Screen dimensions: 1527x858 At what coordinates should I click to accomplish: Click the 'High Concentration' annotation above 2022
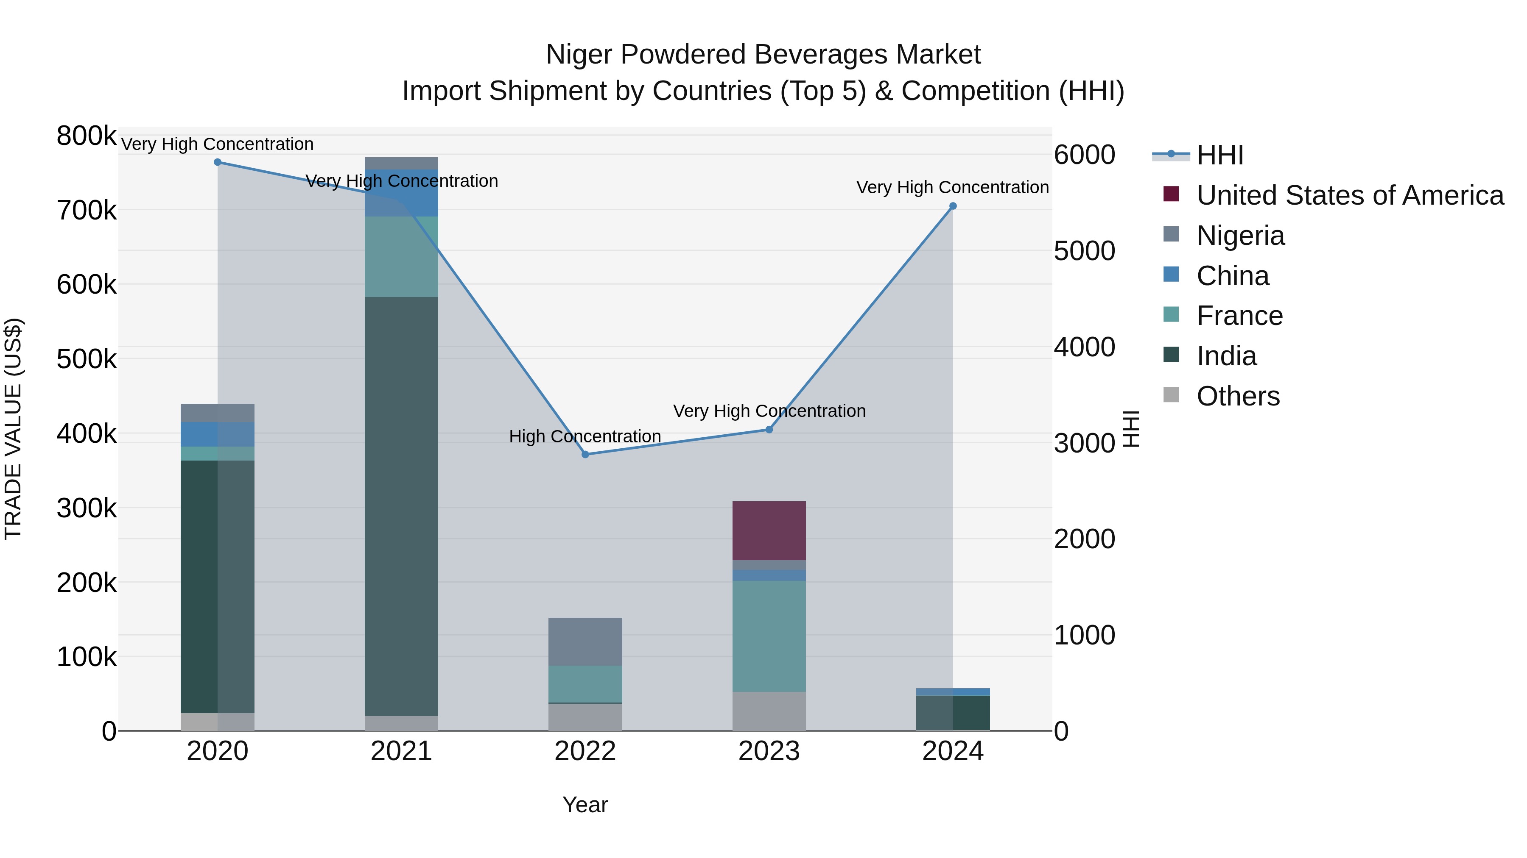[585, 436]
